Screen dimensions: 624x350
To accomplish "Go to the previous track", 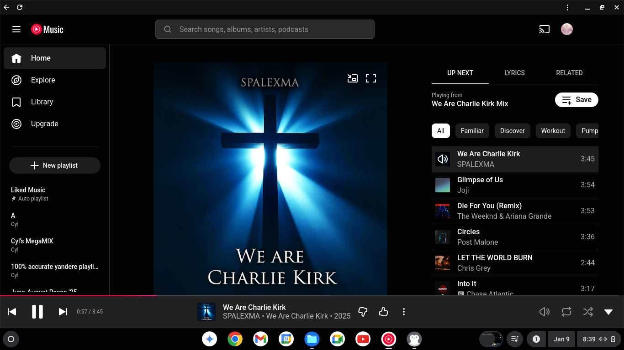I will 12,312.
